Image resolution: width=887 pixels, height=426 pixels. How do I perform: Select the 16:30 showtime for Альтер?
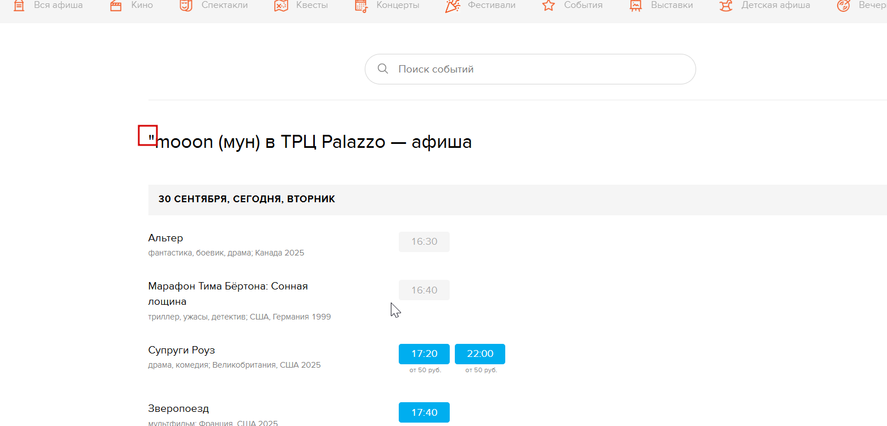click(x=424, y=241)
